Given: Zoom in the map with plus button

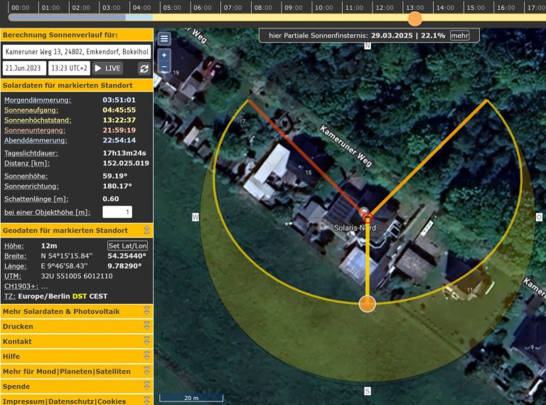Looking at the screenshot, I should pyautogui.click(x=164, y=55).
